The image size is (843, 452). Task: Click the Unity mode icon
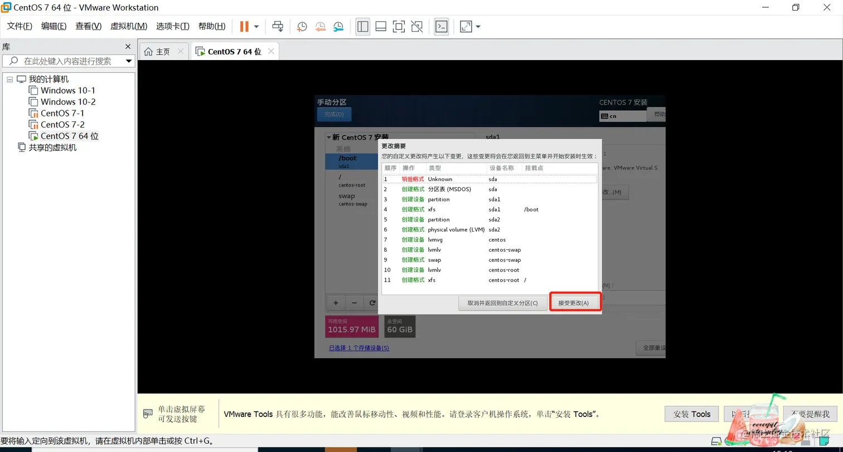tap(416, 26)
